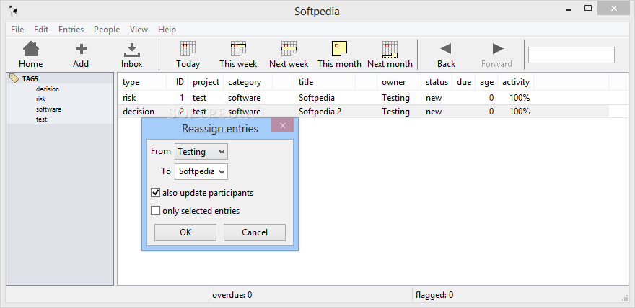Click 'new' status in the risk row
The image size is (635, 308).
tap(434, 98)
